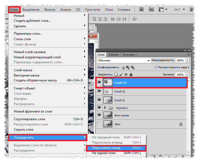The height and width of the screenshot is (162, 199).
Task: Open view extras dropdown arrow
Action: (166, 9)
